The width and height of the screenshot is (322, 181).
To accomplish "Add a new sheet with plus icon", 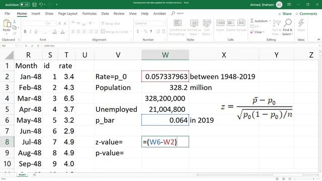I will [x=35, y=175].
